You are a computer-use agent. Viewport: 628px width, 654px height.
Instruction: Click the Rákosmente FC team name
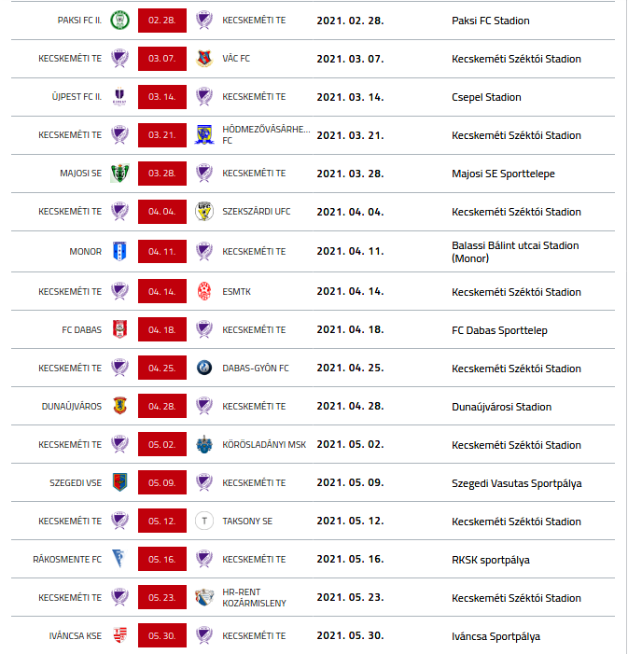(x=67, y=560)
